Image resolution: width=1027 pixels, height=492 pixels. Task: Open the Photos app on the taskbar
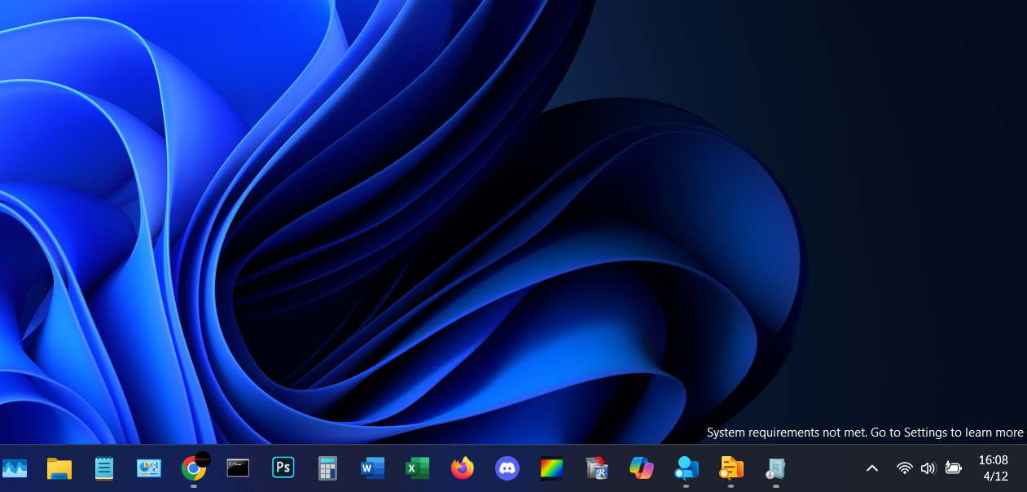pyautogui.click(x=15, y=468)
